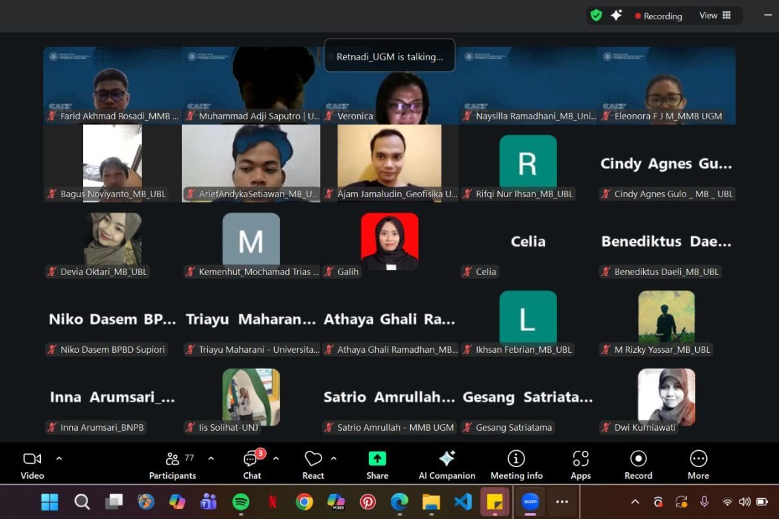Click the green Share screen icon
Screen dimensions: 779x519
click(377, 465)
